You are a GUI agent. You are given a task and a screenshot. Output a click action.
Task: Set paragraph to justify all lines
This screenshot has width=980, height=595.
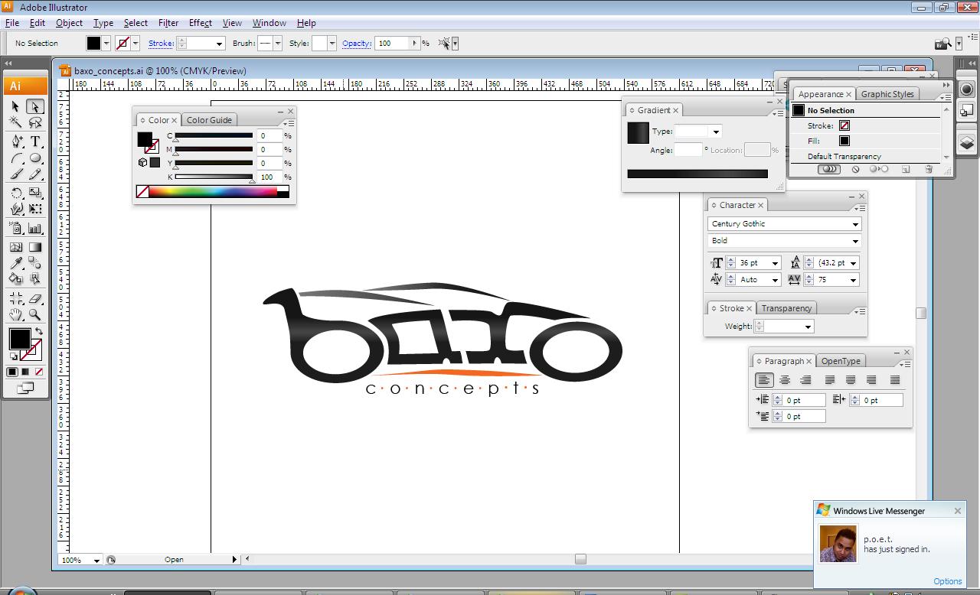894,380
